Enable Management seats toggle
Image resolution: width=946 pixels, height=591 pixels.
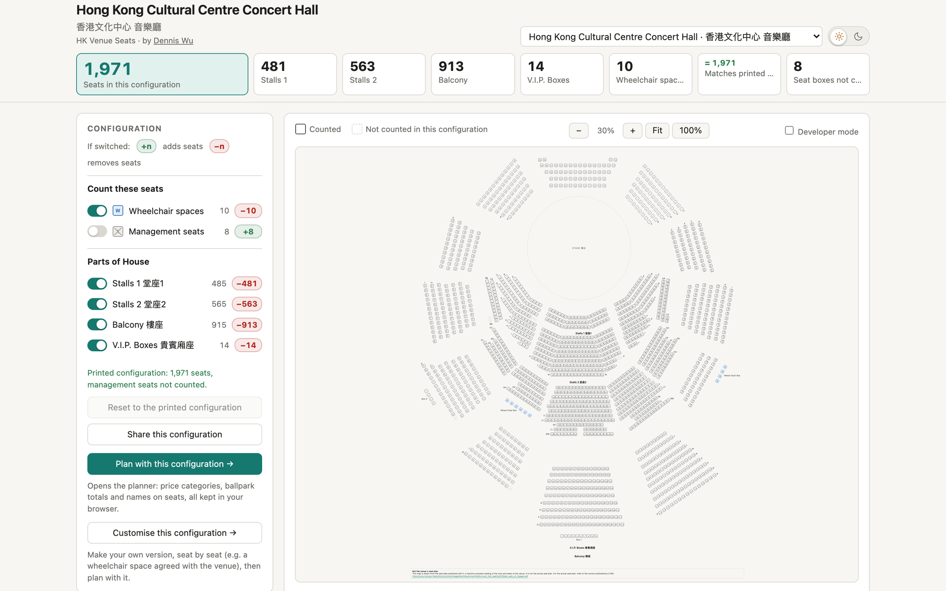[x=97, y=231]
